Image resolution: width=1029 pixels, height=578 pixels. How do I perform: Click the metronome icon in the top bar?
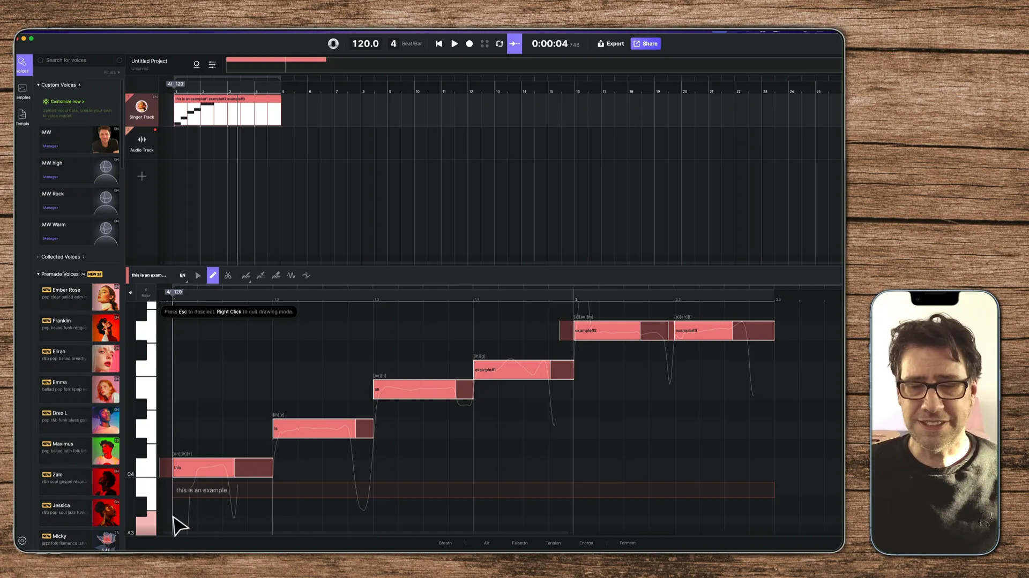point(333,43)
